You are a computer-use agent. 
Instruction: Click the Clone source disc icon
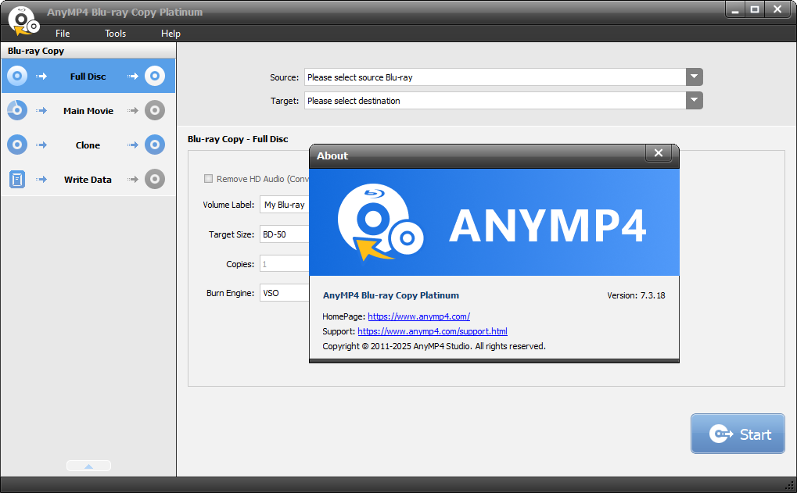pyautogui.click(x=17, y=145)
